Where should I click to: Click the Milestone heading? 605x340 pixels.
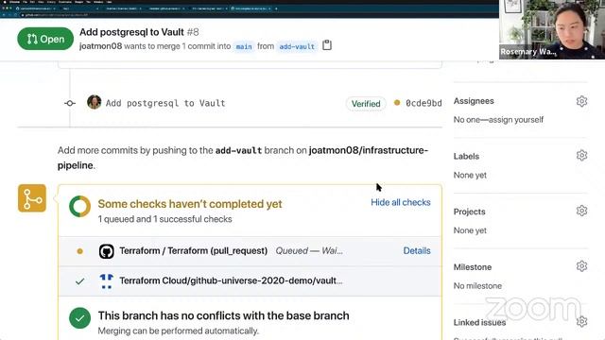click(473, 266)
